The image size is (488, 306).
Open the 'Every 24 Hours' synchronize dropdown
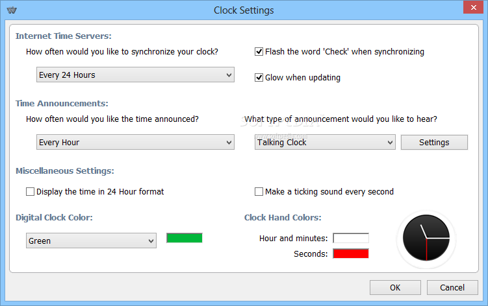135,75
